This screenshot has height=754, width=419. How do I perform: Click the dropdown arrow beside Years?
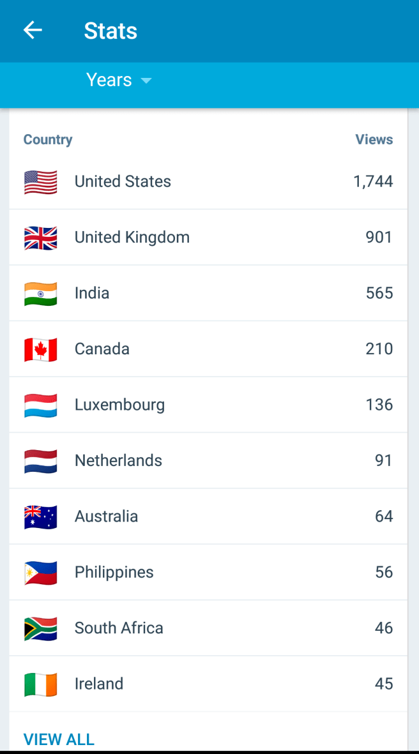(x=146, y=80)
